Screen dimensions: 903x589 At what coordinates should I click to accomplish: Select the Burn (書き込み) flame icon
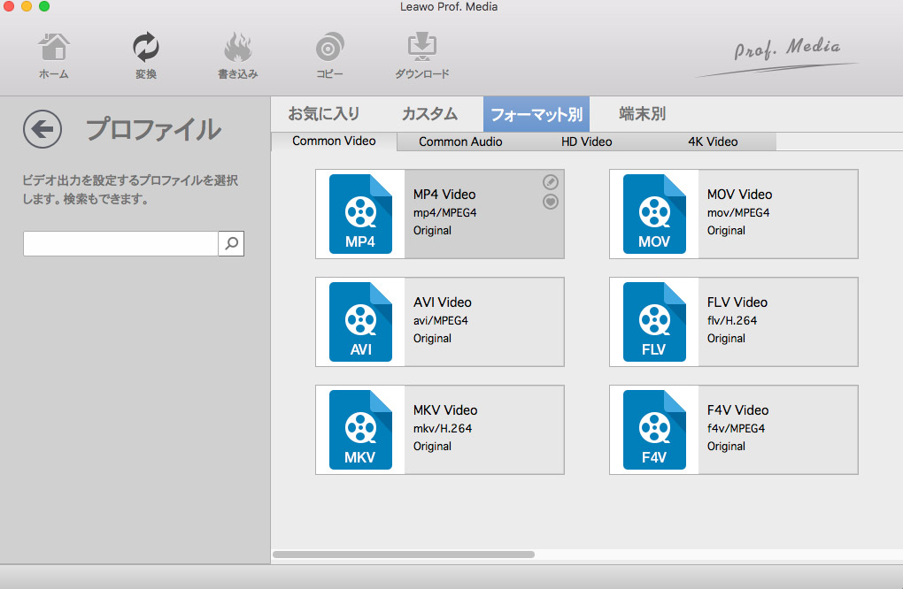(237, 49)
